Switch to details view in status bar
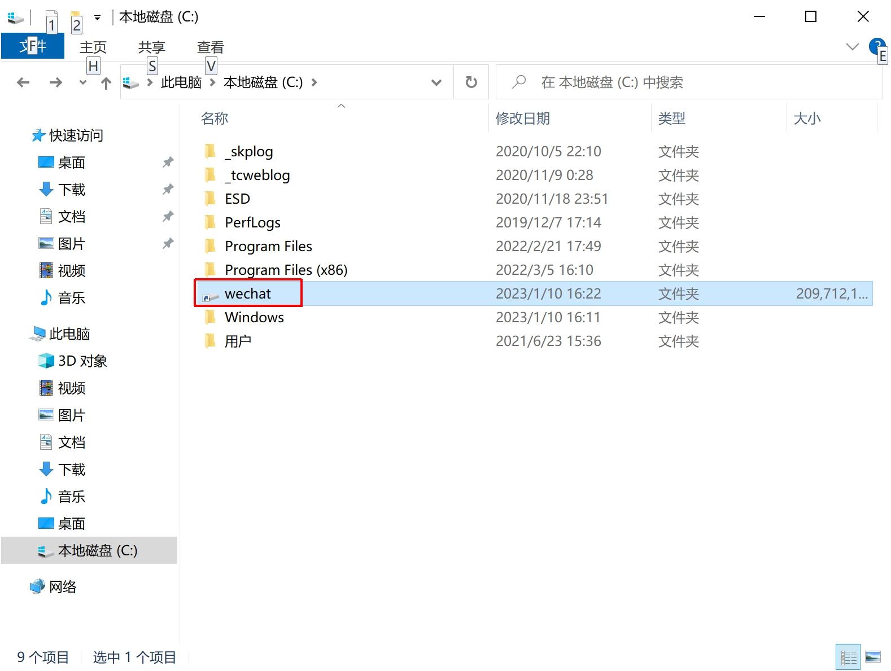This screenshot has width=891, height=671. click(848, 657)
